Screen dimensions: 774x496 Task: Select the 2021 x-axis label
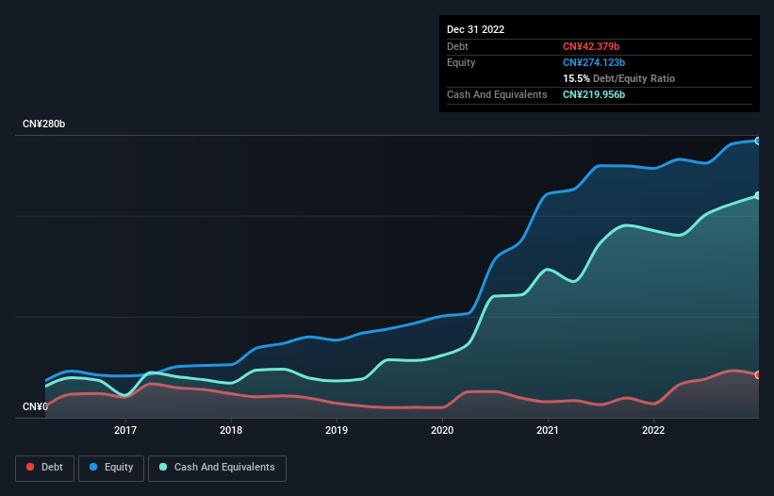(548, 430)
